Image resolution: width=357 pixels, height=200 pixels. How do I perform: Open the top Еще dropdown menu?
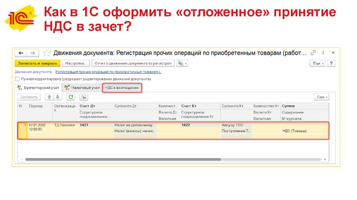pos(318,63)
